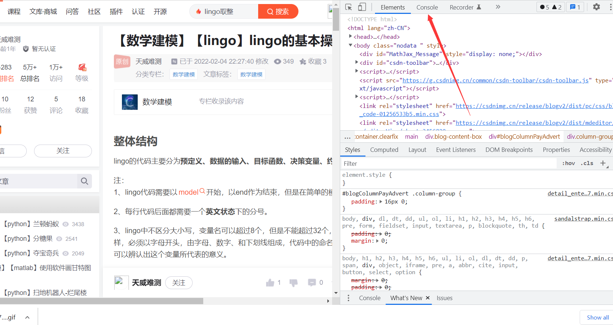Click the errors and warnings counter
The image size is (613, 325).
click(x=550, y=7)
